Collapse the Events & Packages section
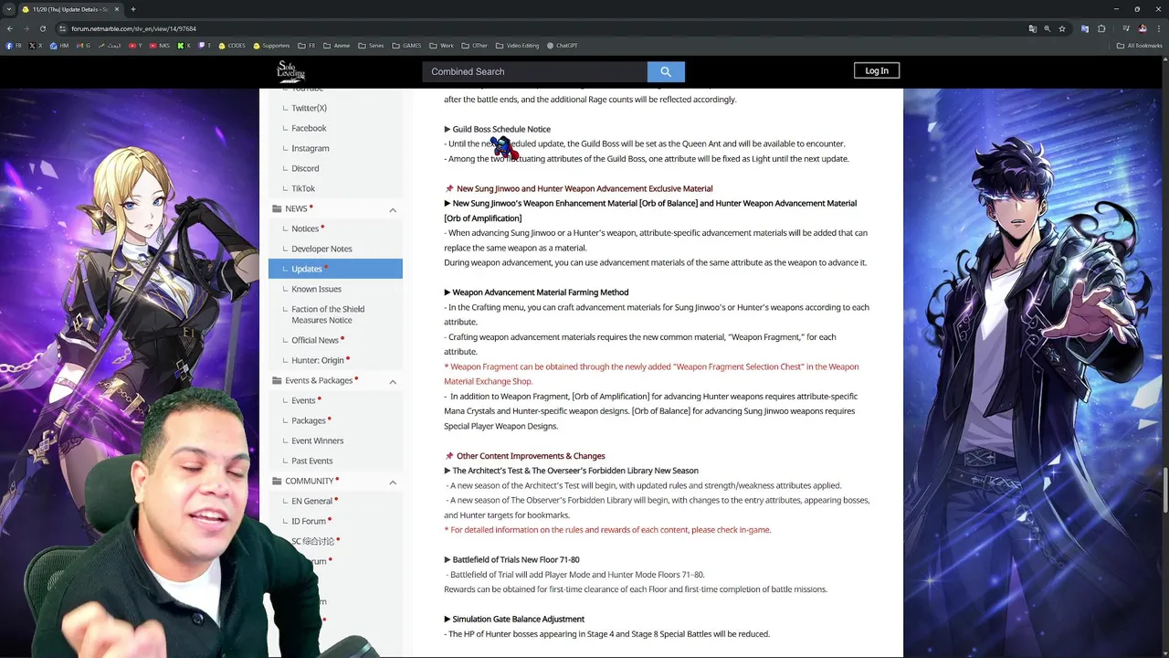 click(x=393, y=381)
